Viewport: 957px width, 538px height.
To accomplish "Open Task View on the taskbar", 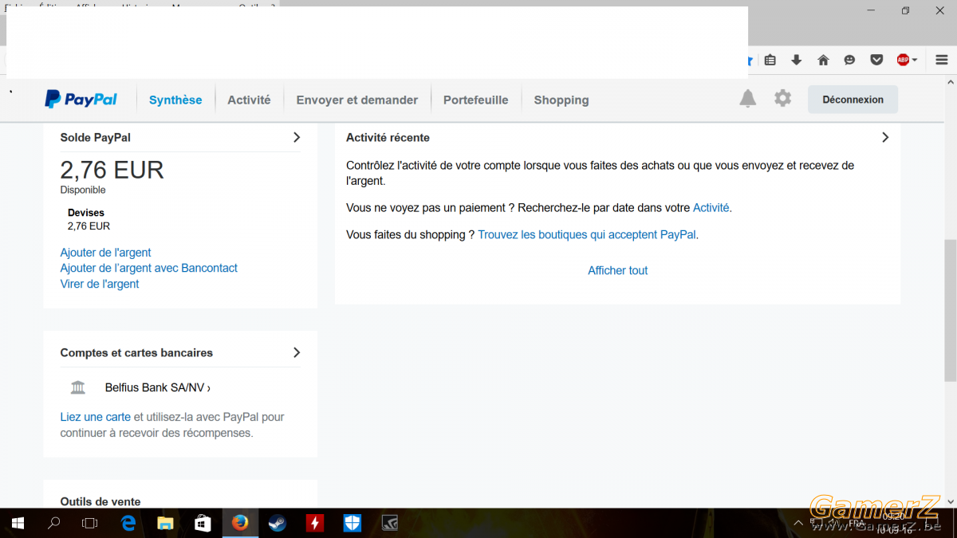I will pos(90,523).
